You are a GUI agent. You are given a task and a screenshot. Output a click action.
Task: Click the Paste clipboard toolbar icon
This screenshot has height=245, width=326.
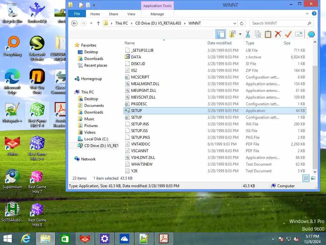coord(268,34)
